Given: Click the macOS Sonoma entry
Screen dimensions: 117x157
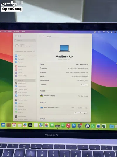Looking at the screenshot, I should (x=64, y=96).
